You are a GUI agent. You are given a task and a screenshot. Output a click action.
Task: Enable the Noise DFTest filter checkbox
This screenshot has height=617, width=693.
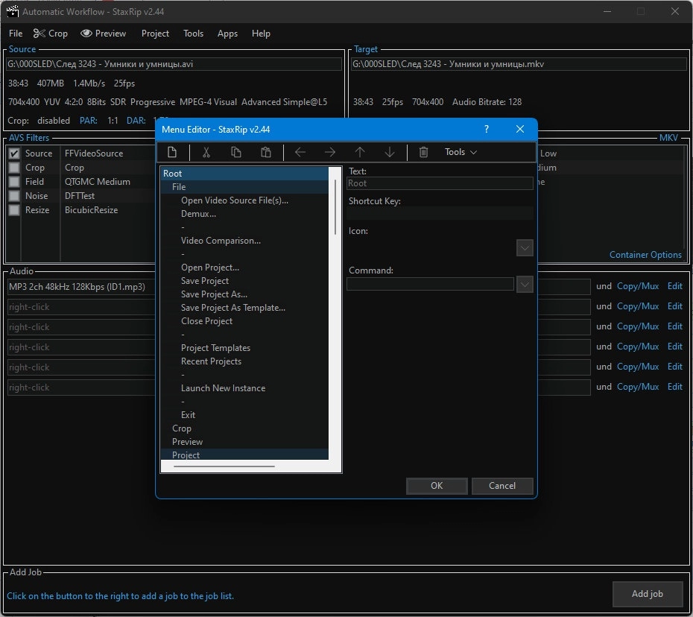point(14,196)
